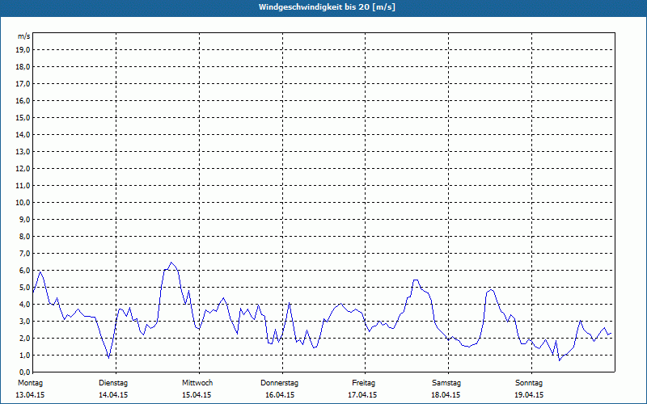The image size is (647, 404).
Task: Select the 6,0 y-axis value
Action: click(x=24, y=271)
